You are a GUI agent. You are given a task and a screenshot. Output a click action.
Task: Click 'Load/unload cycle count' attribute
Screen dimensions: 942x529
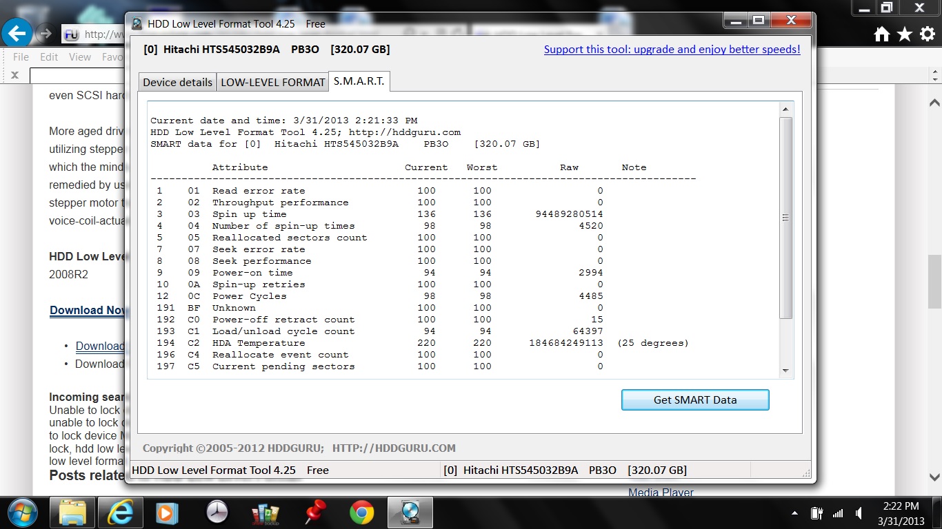[283, 331]
